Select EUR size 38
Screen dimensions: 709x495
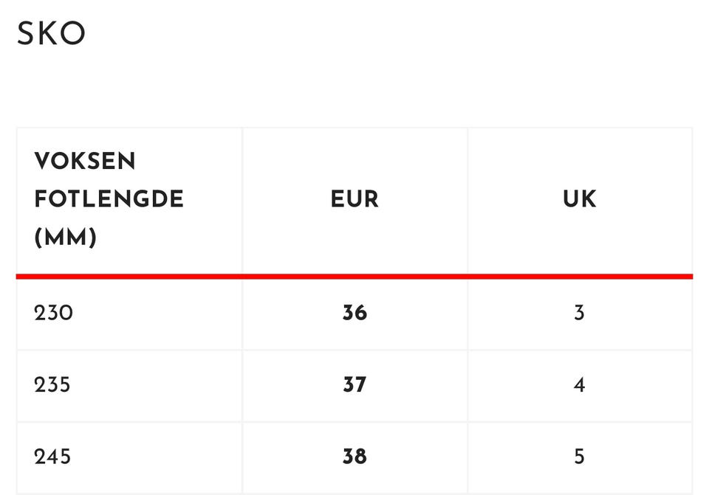click(x=354, y=457)
